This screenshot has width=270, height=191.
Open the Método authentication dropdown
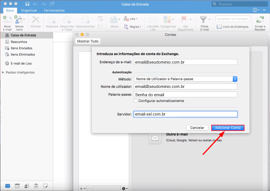pyautogui.click(x=186, y=79)
